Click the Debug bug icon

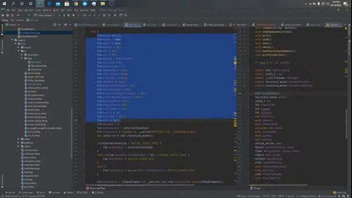tap(64, 15)
